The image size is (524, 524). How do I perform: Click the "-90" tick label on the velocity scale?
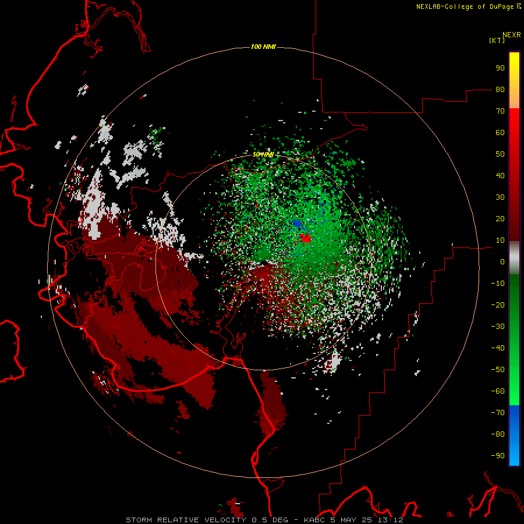tap(498, 456)
